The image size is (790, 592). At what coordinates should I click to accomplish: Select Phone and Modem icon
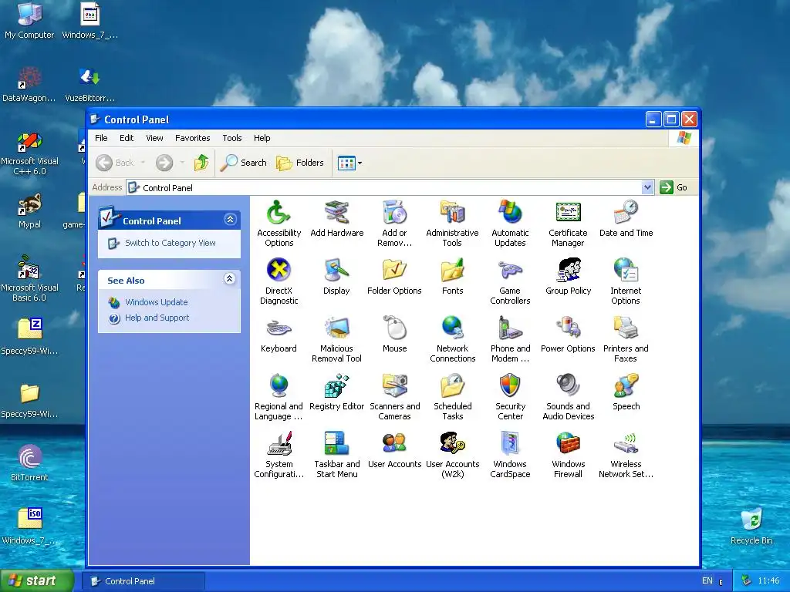point(510,339)
